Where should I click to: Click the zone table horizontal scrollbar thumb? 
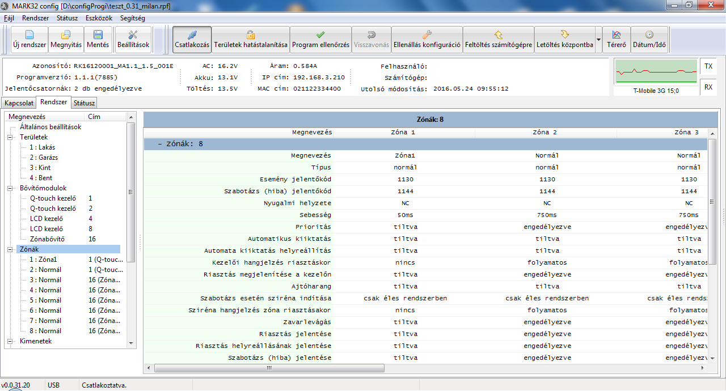click(x=270, y=368)
